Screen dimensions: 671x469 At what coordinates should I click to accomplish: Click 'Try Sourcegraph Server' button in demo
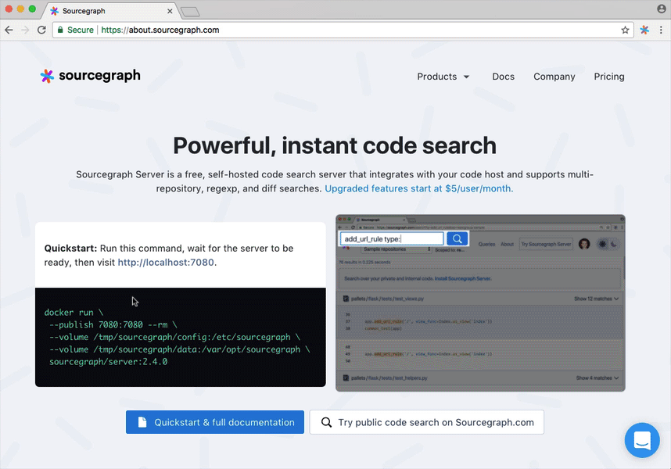click(x=546, y=244)
